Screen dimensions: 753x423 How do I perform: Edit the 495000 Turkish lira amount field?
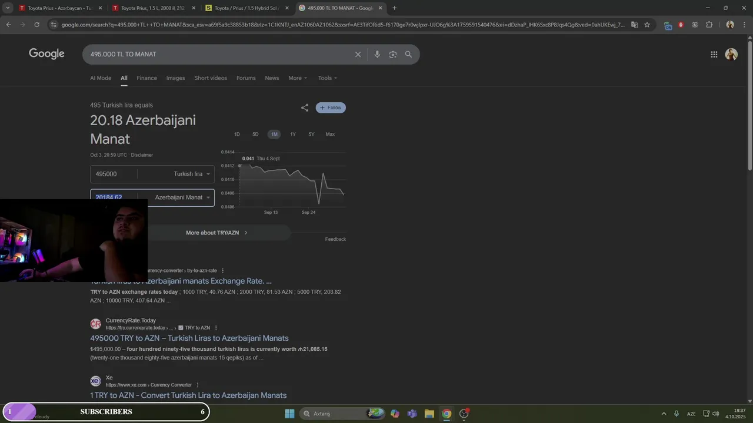115,174
